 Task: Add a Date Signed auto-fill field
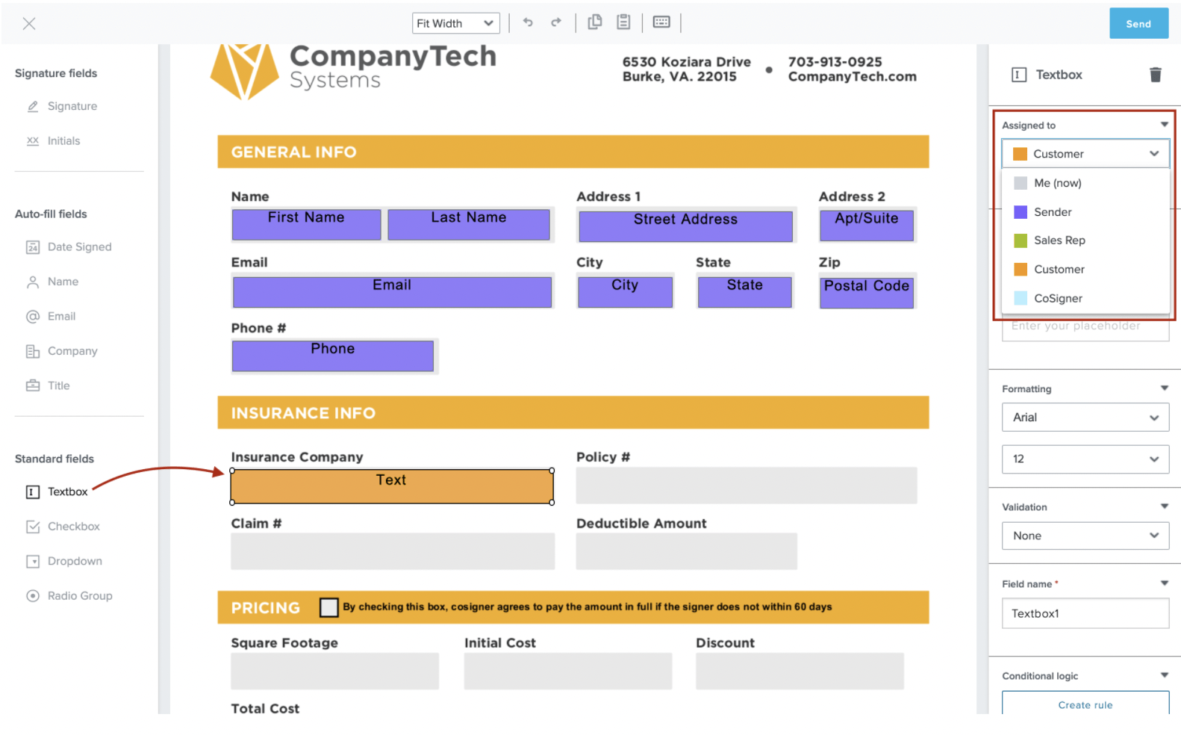pyautogui.click(x=78, y=246)
